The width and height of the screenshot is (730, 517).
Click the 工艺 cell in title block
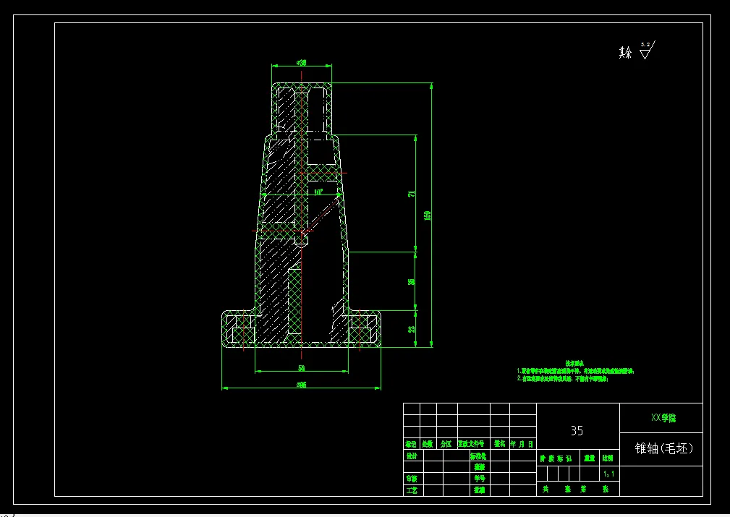(x=412, y=490)
